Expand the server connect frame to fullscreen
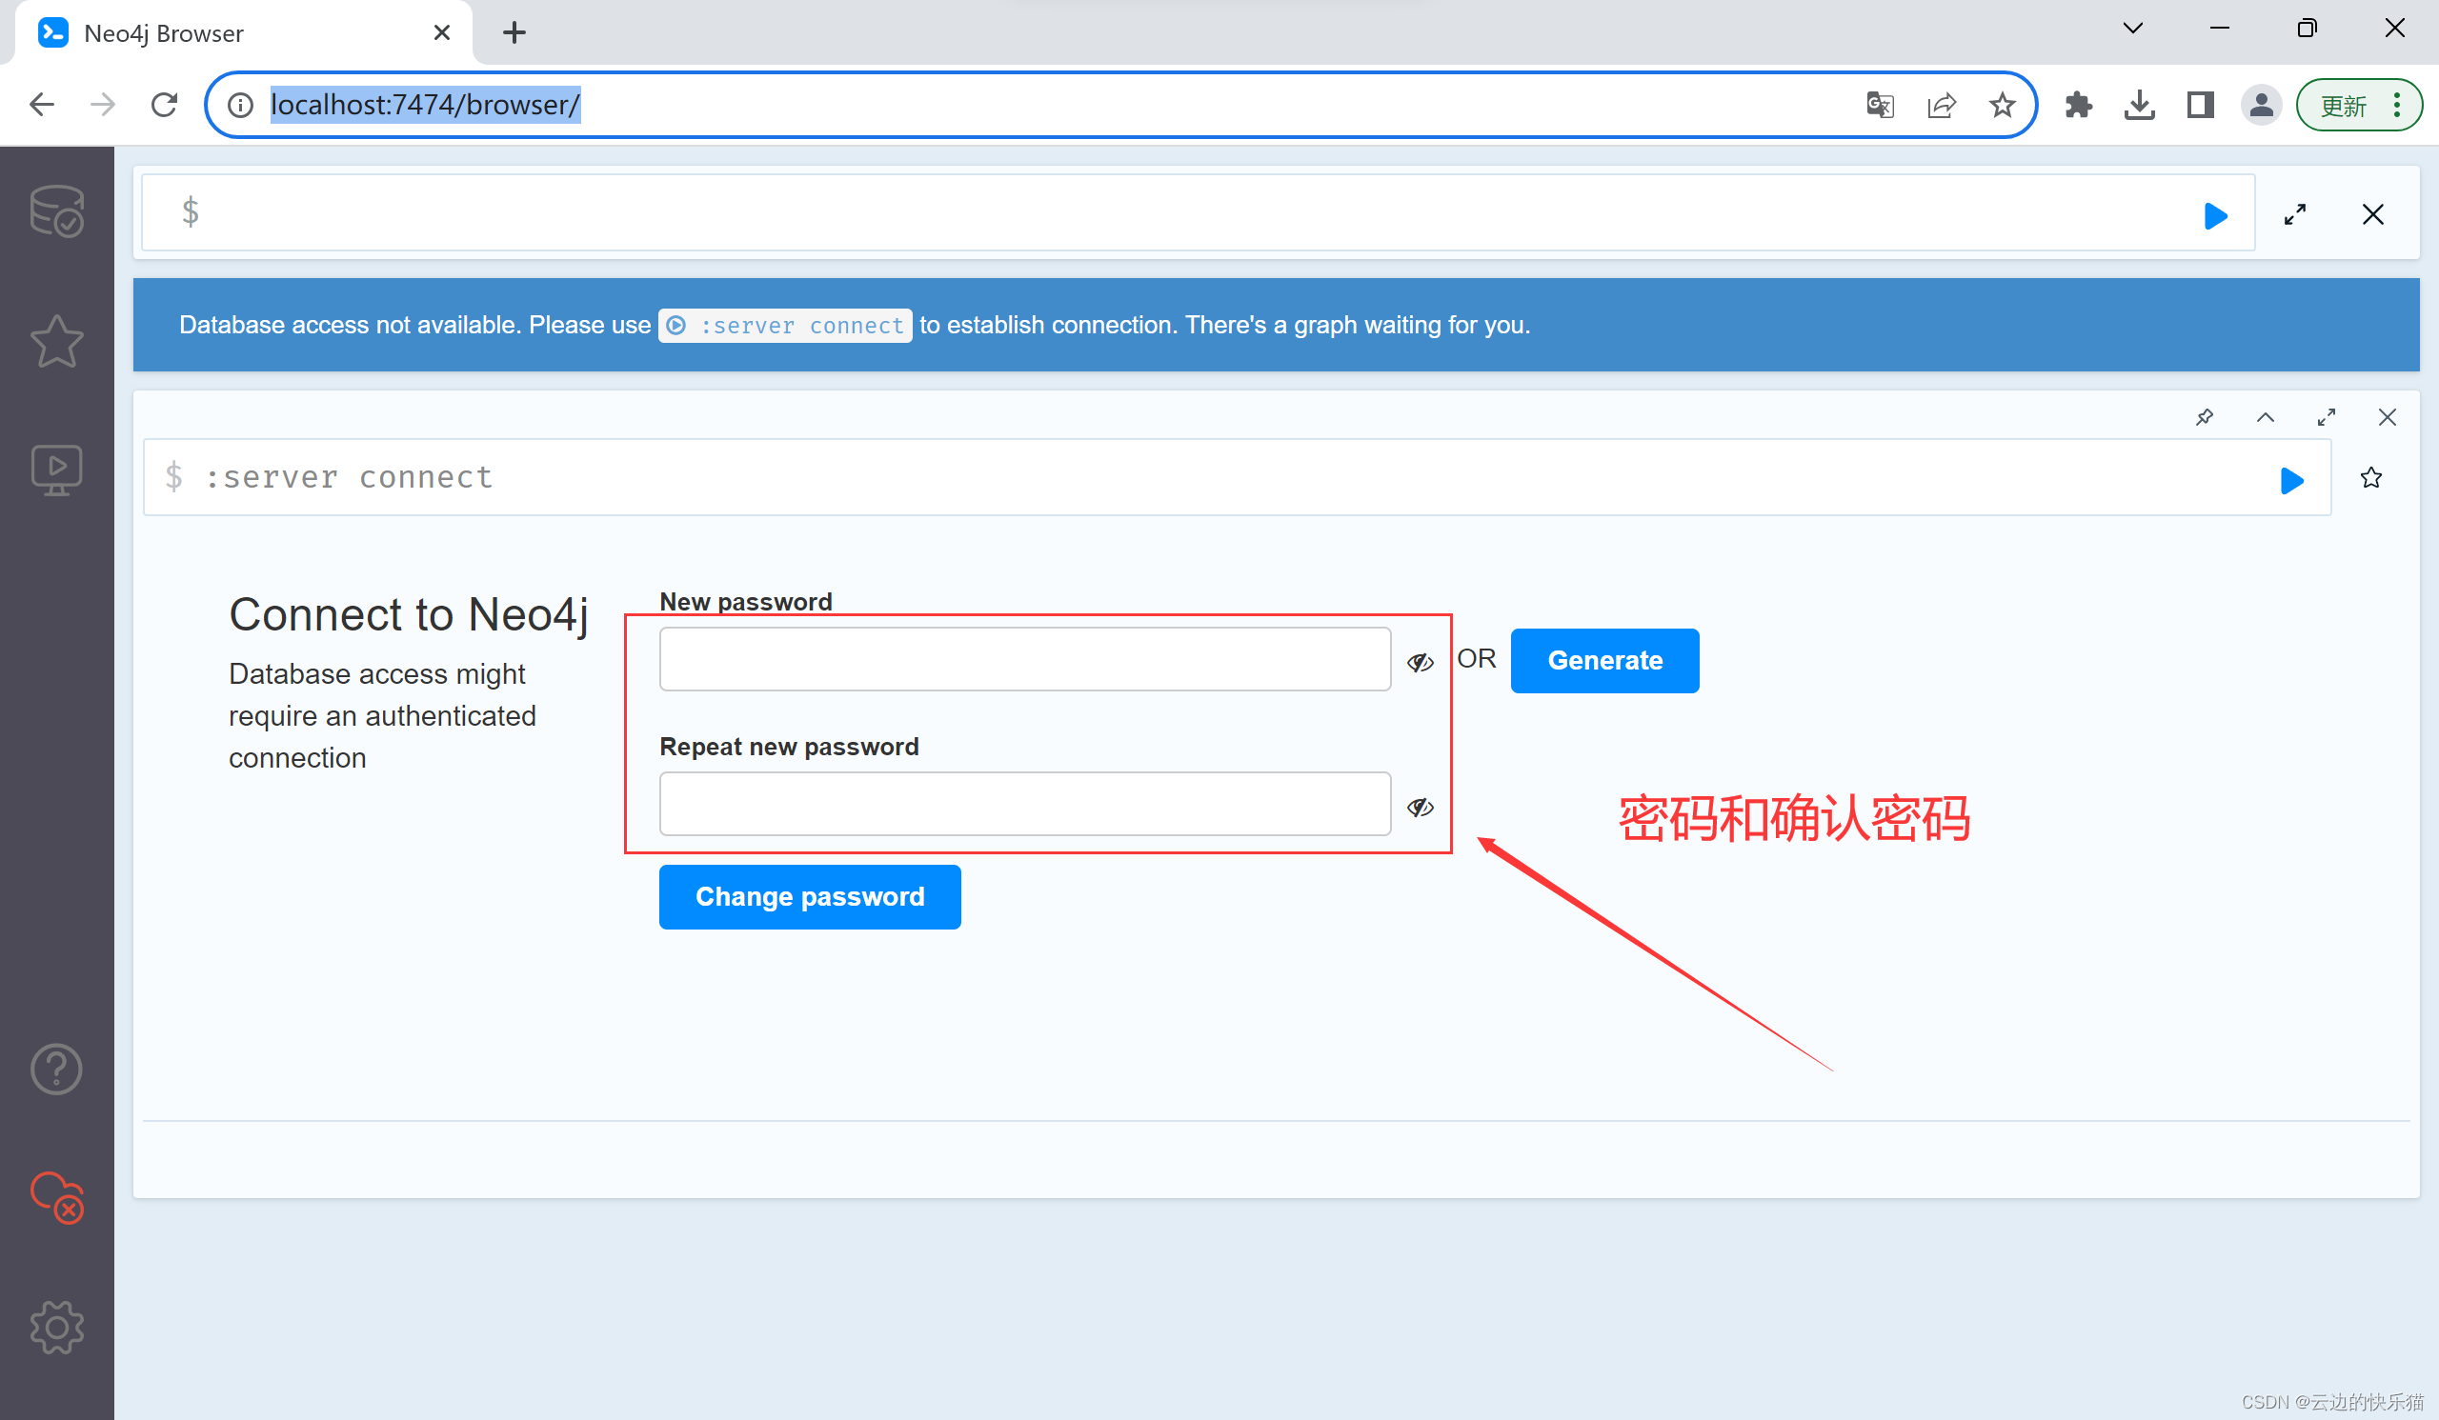 tap(2326, 417)
